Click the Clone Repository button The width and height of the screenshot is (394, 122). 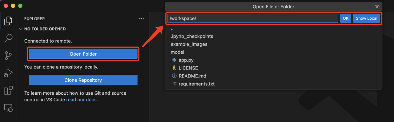click(83, 80)
